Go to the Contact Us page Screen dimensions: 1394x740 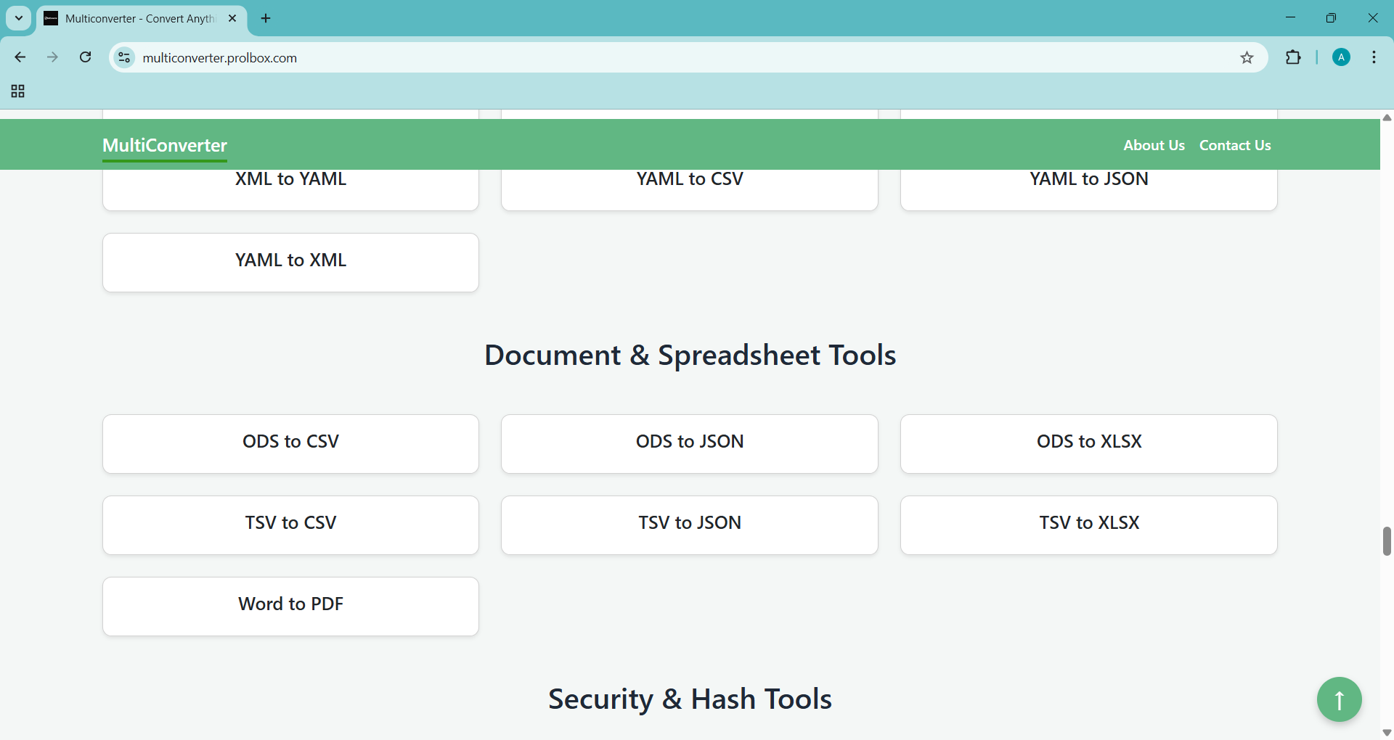(1234, 145)
